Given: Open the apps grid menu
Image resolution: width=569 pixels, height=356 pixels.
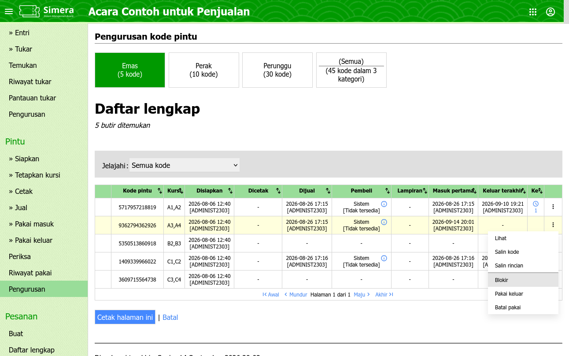Looking at the screenshot, I should [x=533, y=12].
